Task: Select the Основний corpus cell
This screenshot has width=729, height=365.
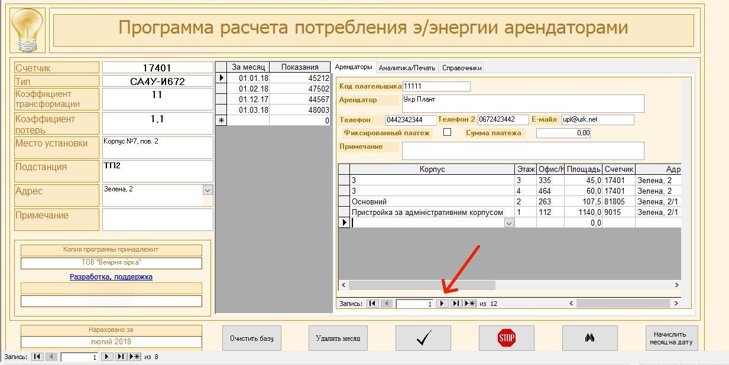Action: click(432, 201)
